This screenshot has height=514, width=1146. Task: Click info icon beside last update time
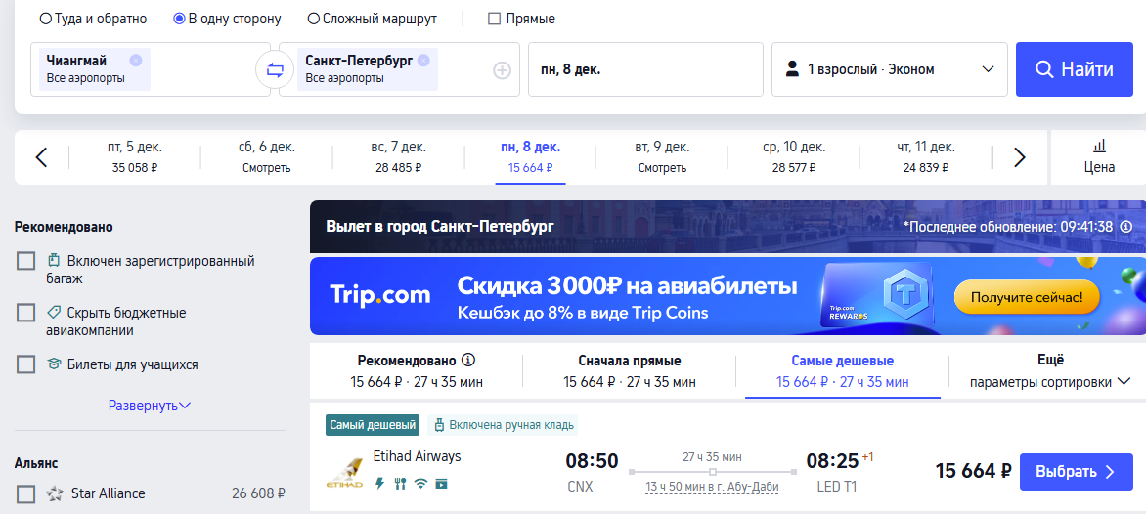1125,227
